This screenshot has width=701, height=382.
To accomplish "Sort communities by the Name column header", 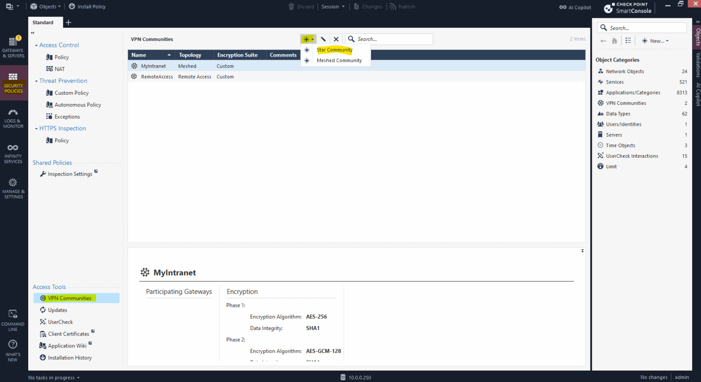I will pyautogui.click(x=139, y=55).
